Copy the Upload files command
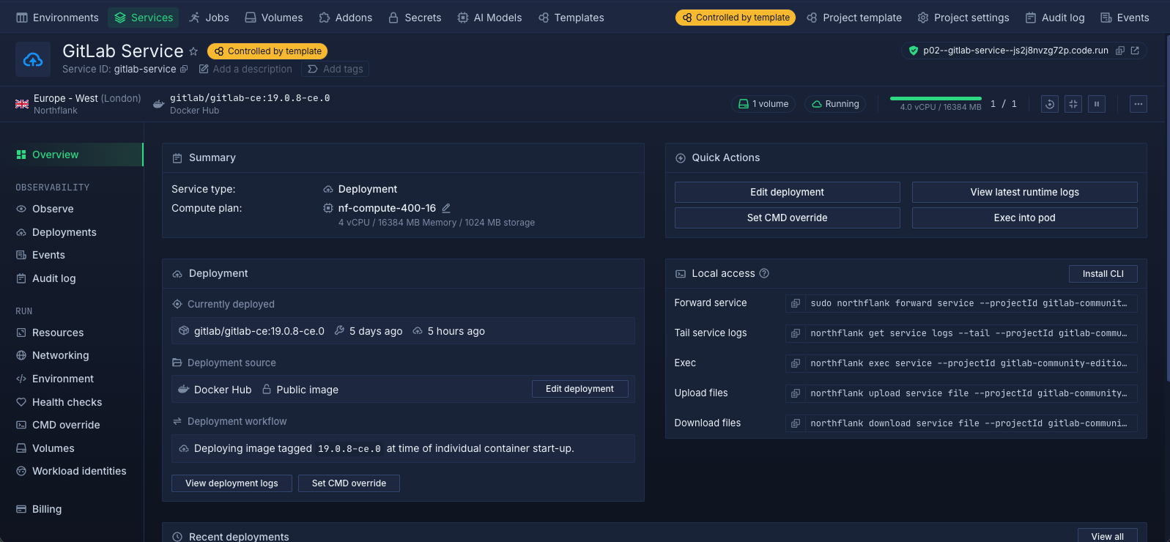Viewport: 1170px width, 542px height. 796,393
